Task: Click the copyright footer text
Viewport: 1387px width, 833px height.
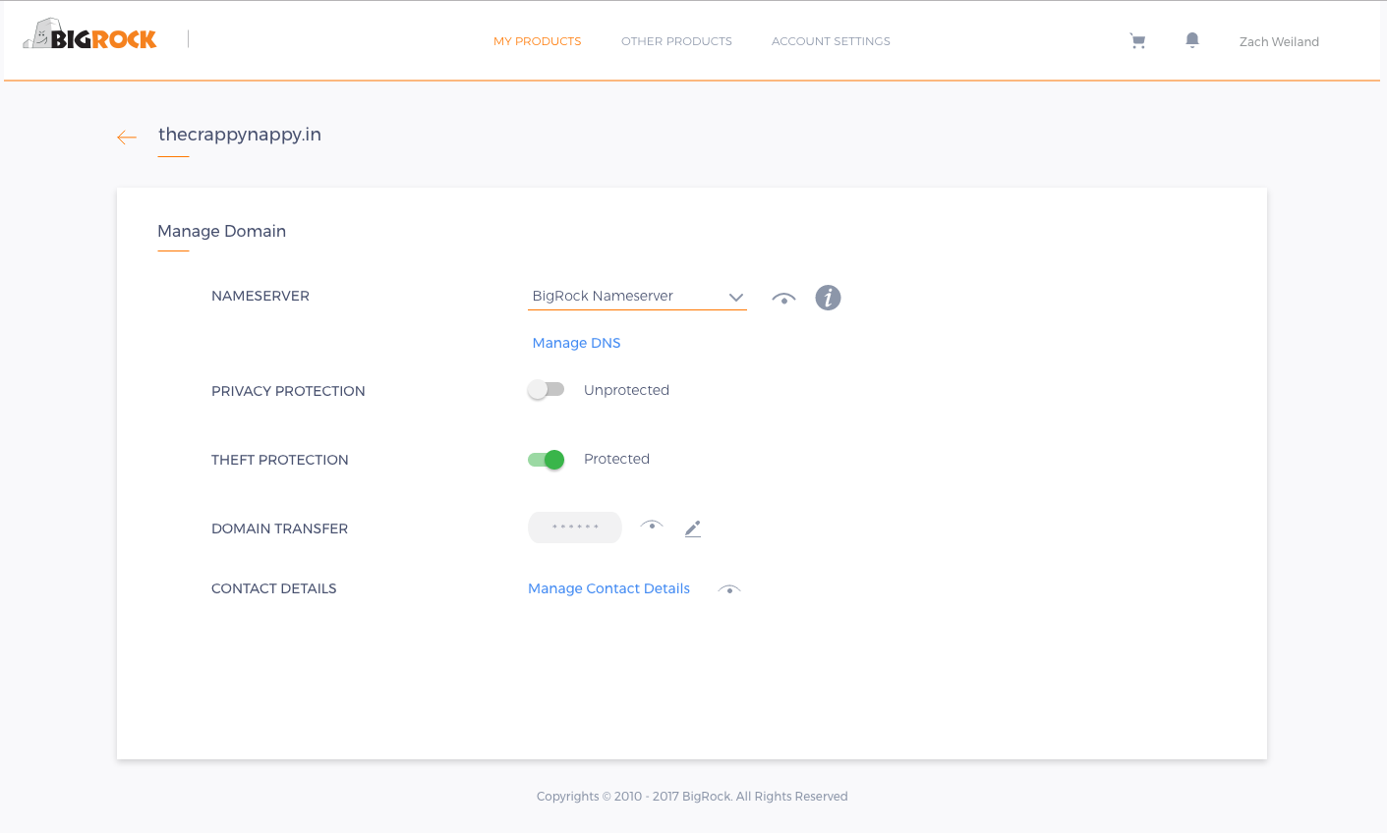Action: (692, 797)
